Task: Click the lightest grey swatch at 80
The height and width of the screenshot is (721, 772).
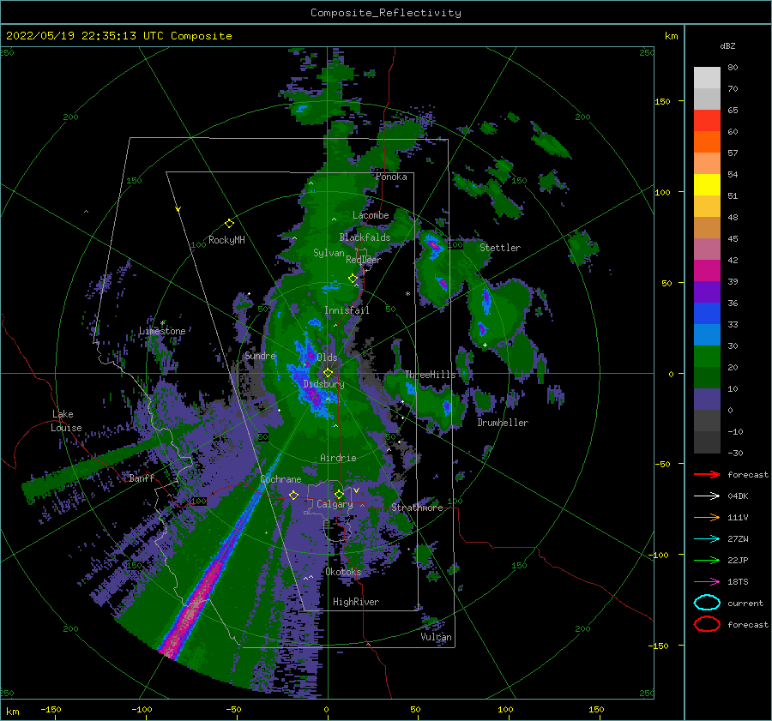Action: pos(707,78)
